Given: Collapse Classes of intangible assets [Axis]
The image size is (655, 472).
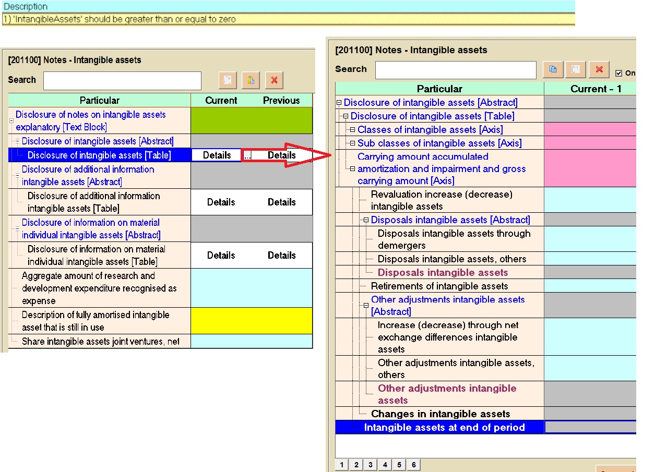Looking at the screenshot, I should (x=352, y=129).
